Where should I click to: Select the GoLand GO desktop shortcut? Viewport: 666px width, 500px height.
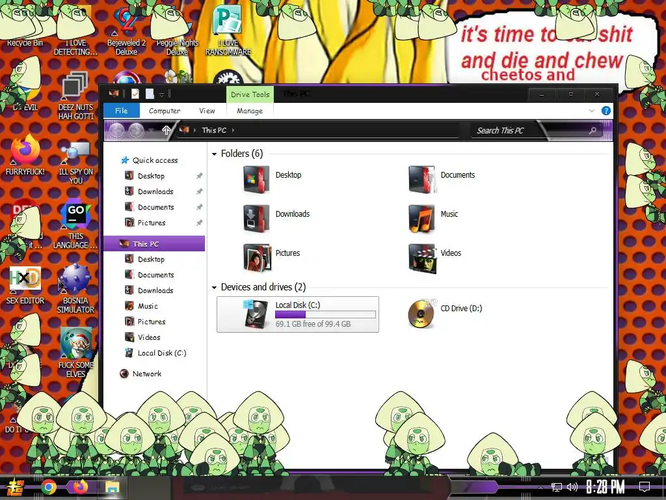(x=75, y=225)
